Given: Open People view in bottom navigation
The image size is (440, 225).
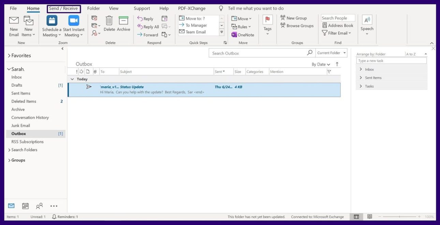Looking at the screenshot, I should (x=40, y=206).
